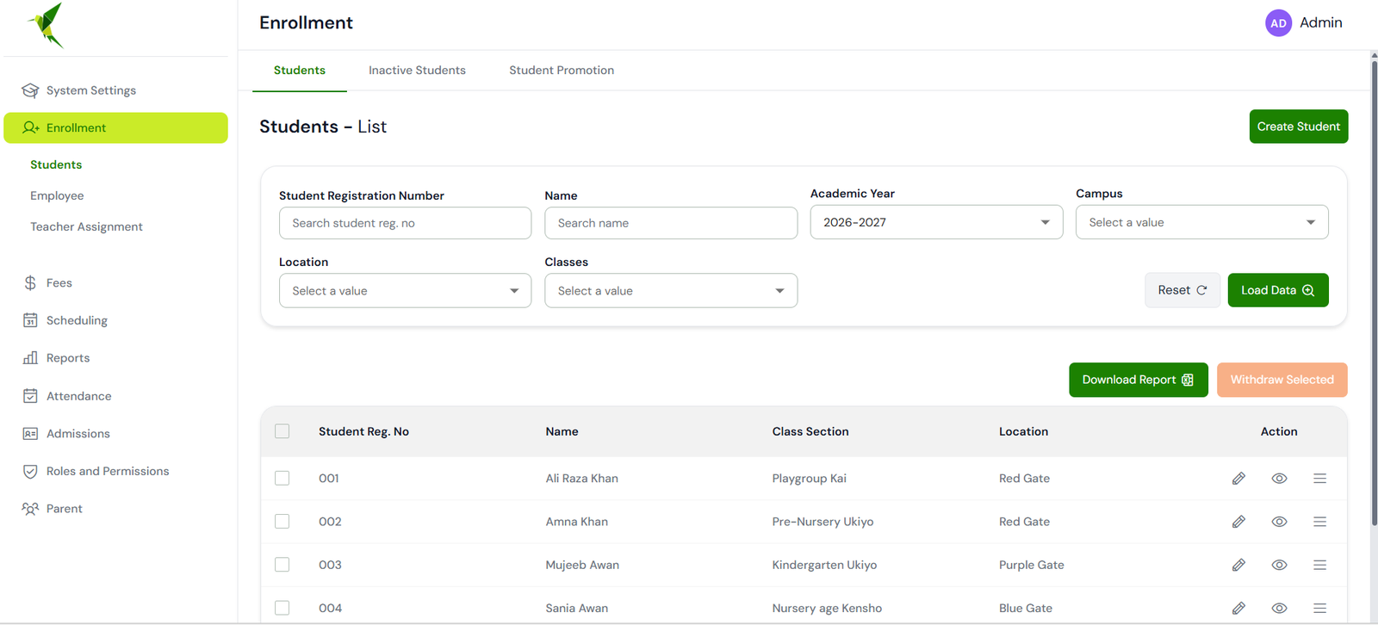Open the Classes filter dropdown
The width and height of the screenshot is (1378, 625).
coord(671,291)
